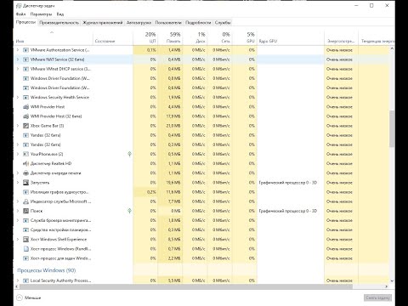Viewport: 408px width, 306px height.
Task: Click the vertical scrollbar thumb of process list
Action: [x=392, y=129]
